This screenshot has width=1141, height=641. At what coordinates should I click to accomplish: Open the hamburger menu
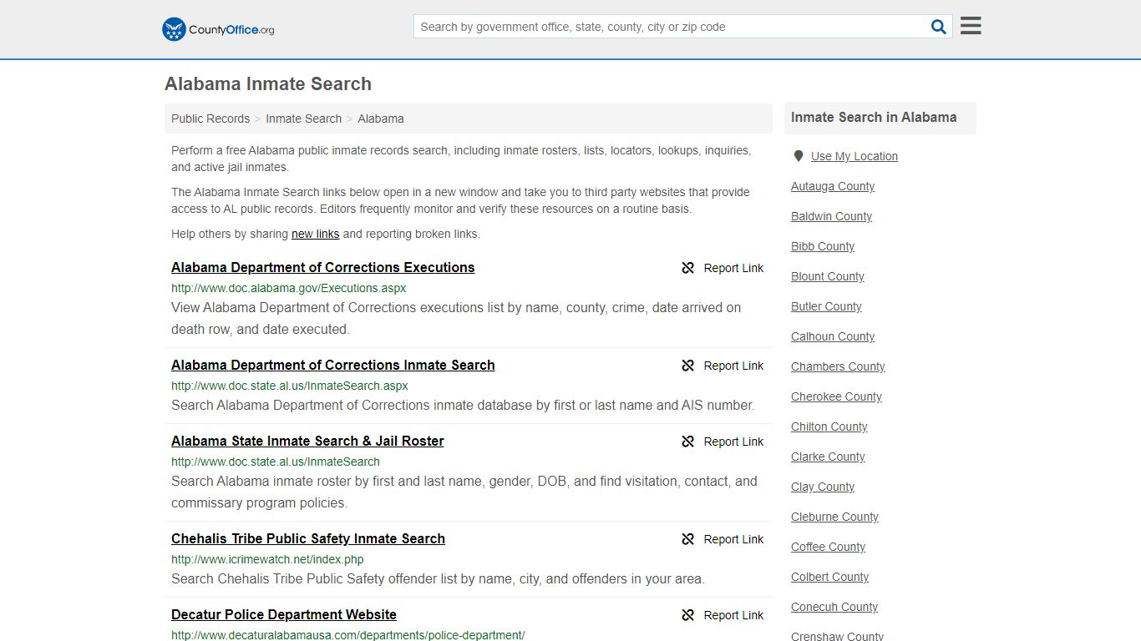click(971, 26)
